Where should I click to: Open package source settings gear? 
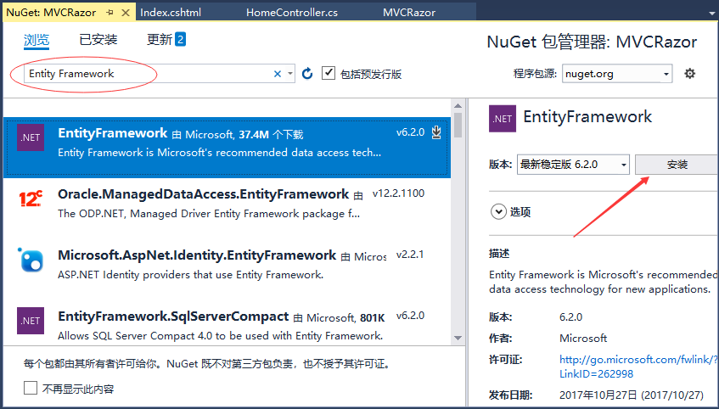click(690, 74)
